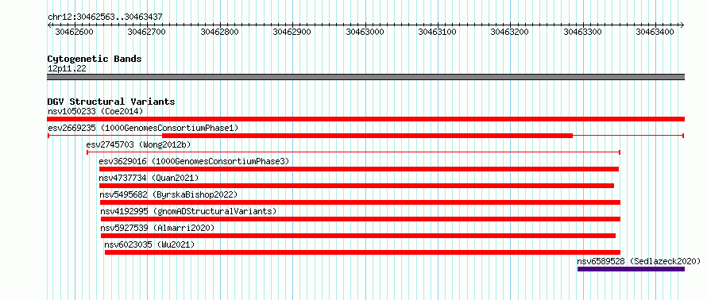Click the nsv4192995 (gnomADStructuralVariants) label
707x300 pixels.
[188, 211]
